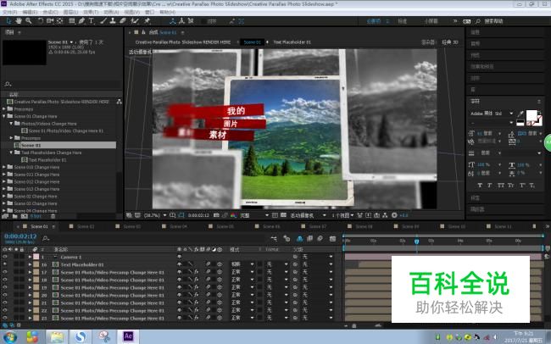
Task: Select the Rotation tool
Action: (x=41, y=21)
